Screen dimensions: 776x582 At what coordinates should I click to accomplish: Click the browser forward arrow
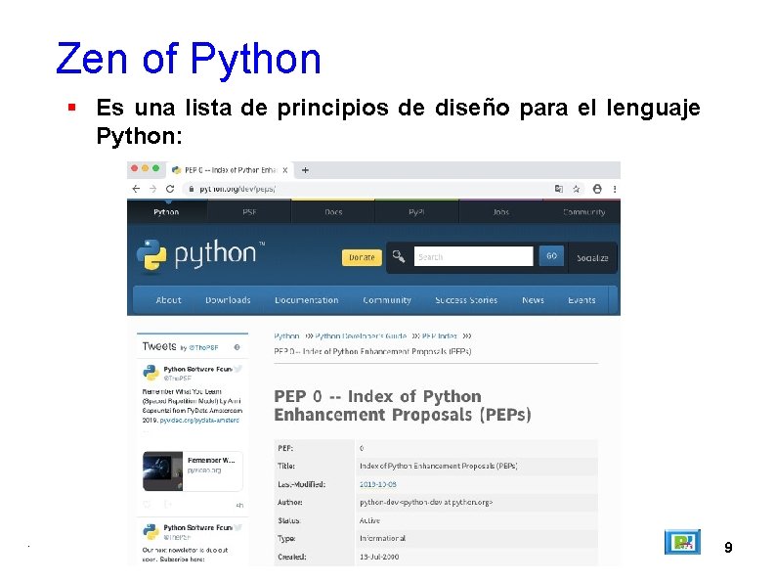pos(152,189)
